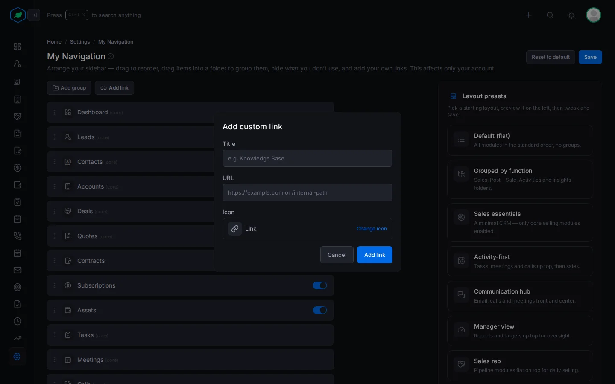The width and height of the screenshot is (615, 384).
Task: Click the Save button
Action: pyautogui.click(x=590, y=57)
